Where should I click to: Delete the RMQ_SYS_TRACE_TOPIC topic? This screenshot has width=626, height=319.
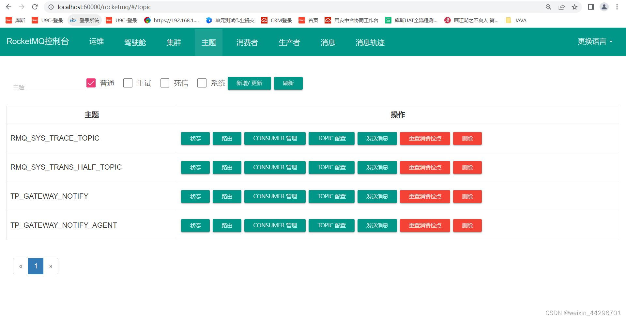coord(467,138)
